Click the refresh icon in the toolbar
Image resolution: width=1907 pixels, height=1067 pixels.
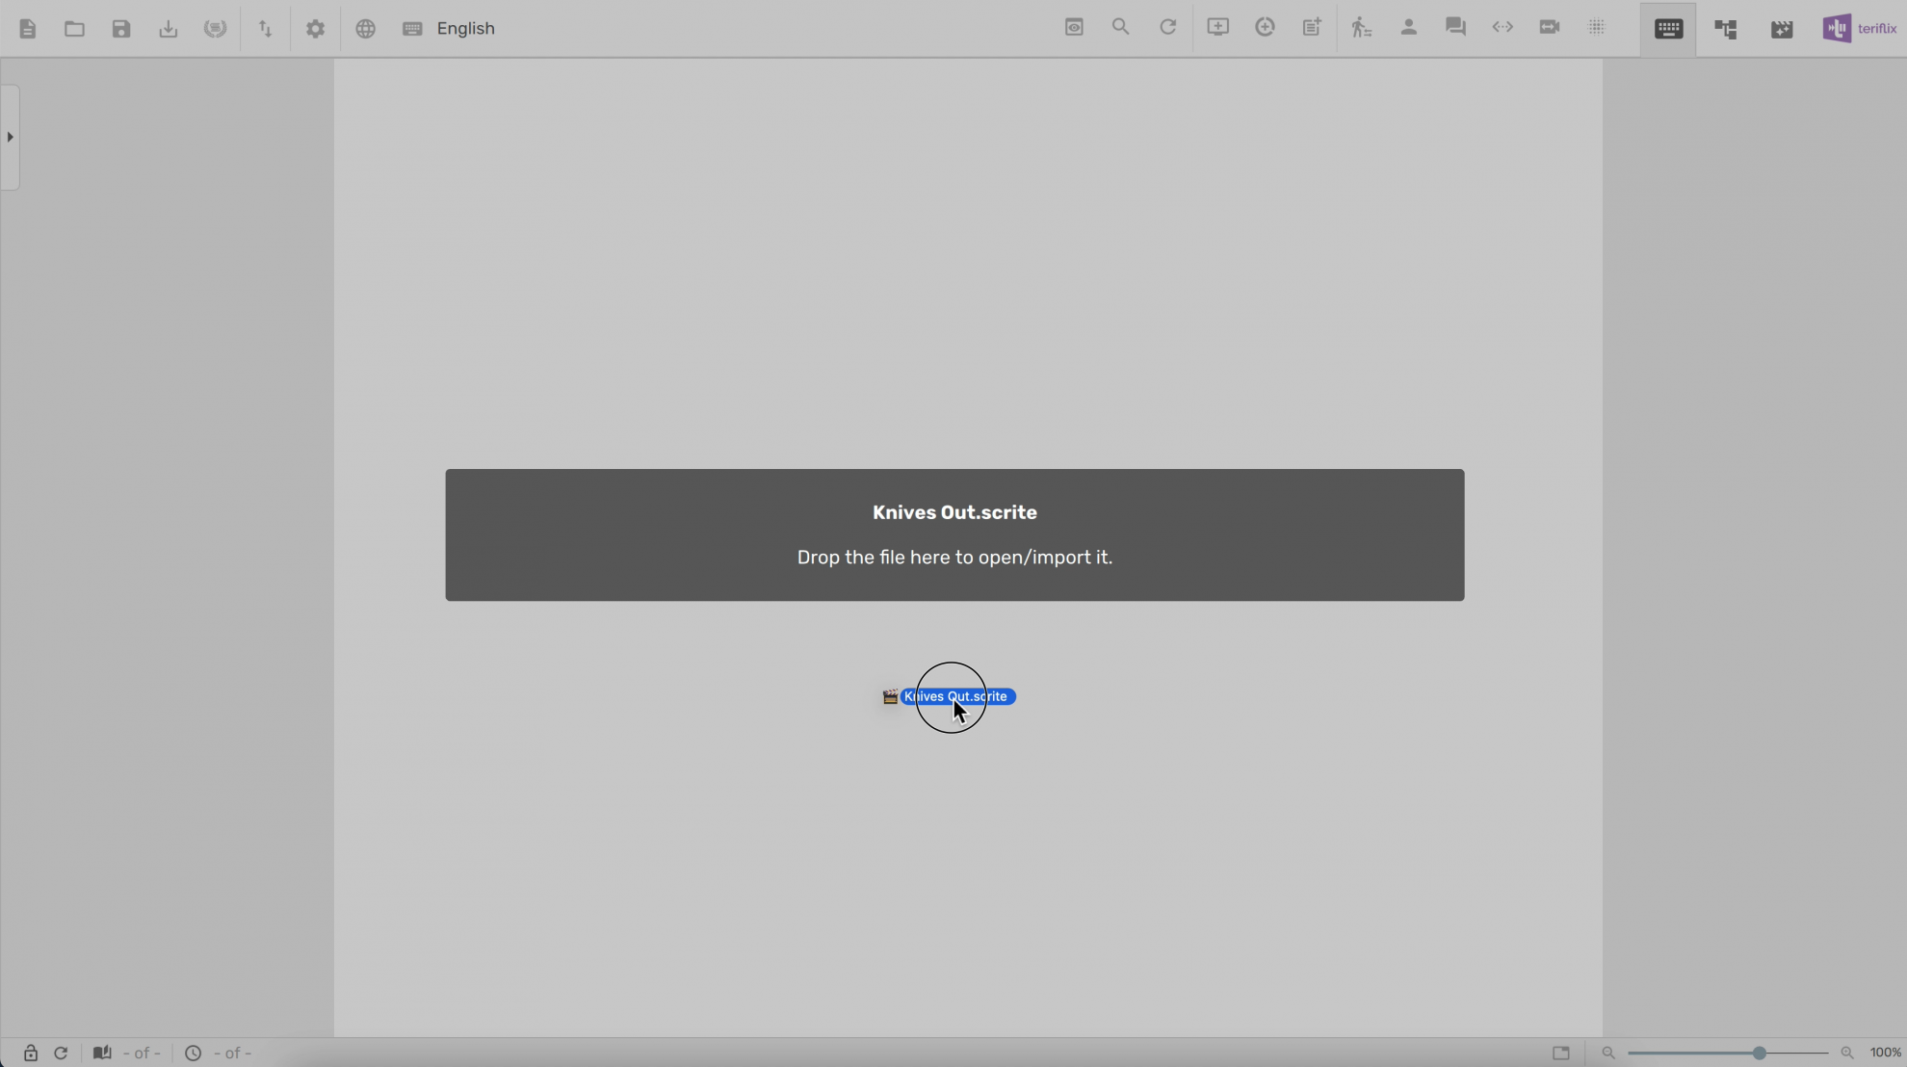1166,27
